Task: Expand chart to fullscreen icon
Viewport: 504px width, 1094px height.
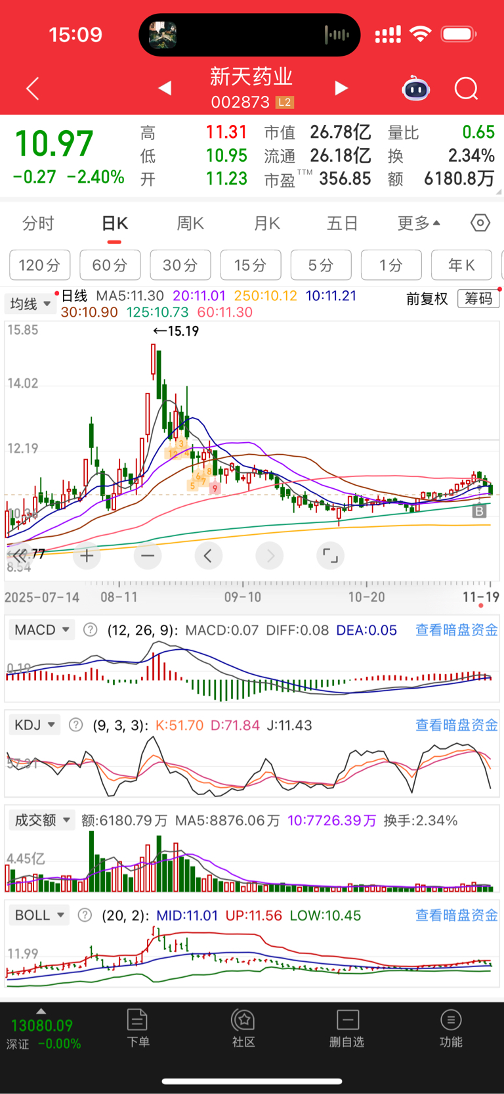Action: (330, 556)
